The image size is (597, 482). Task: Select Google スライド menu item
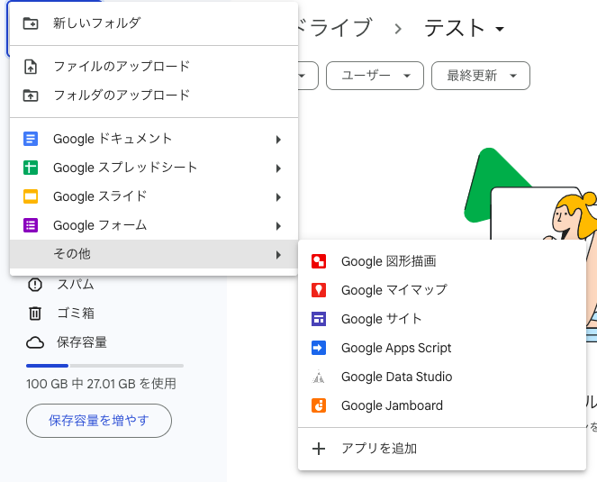[x=154, y=196]
